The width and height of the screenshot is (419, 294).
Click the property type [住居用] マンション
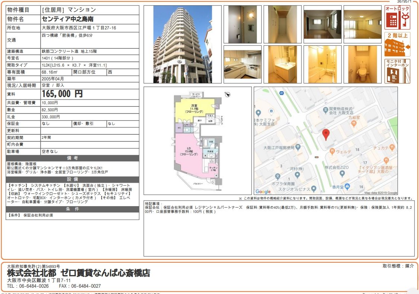click(69, 10)
